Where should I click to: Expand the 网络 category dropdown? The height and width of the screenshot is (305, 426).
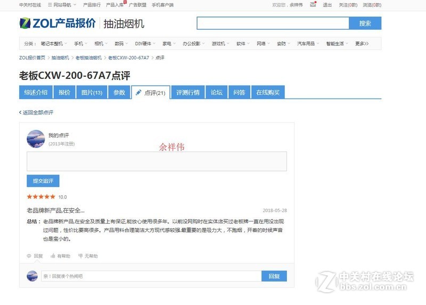(x=263, y=44)
